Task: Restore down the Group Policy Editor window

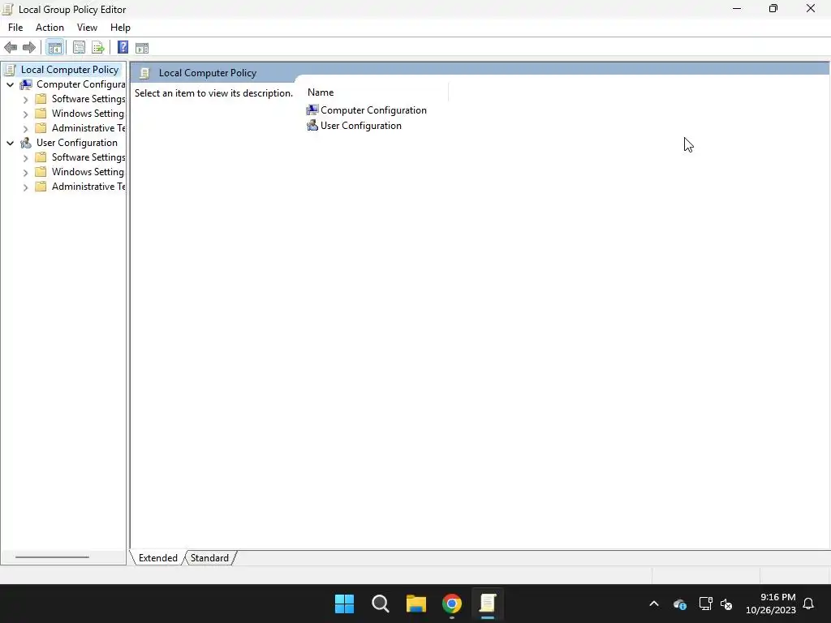Action: pos(773,8)
